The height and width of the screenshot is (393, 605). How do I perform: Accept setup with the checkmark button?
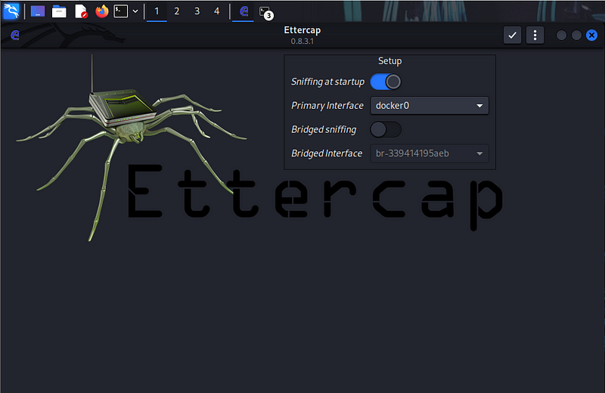512,36
